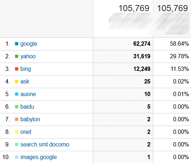Click the red-orange swatch beside bing
Screen dimensions: 191x163
16,69
